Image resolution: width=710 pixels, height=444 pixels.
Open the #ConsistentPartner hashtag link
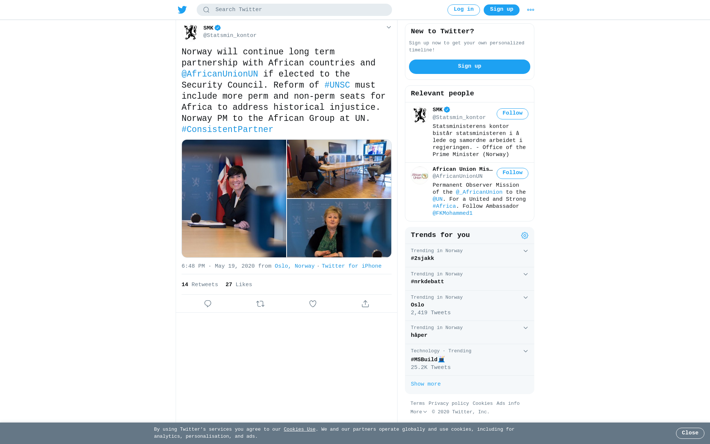(x=227, y=129)
